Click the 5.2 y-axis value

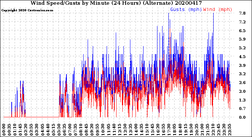click(x=242, y=48)
